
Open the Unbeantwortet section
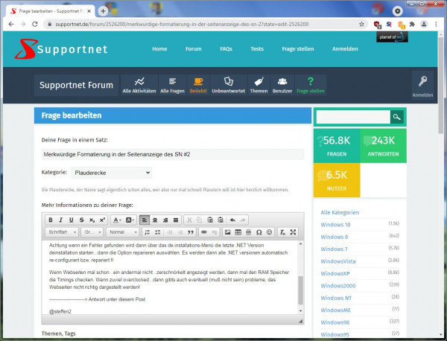pos(229,85)
